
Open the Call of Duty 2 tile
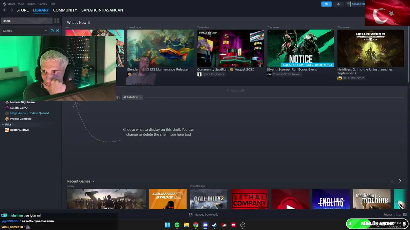[x=209, y=199]
